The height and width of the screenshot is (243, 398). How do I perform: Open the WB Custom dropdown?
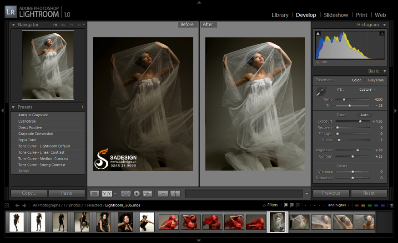coord(367,89)
